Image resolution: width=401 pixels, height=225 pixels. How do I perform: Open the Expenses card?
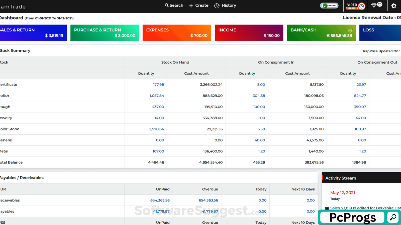177,33
